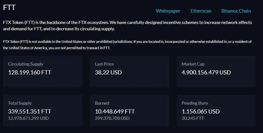This screenshot has width=263, height=133.
Task: Select the Pending Burn card label
Action: (195, 103)
